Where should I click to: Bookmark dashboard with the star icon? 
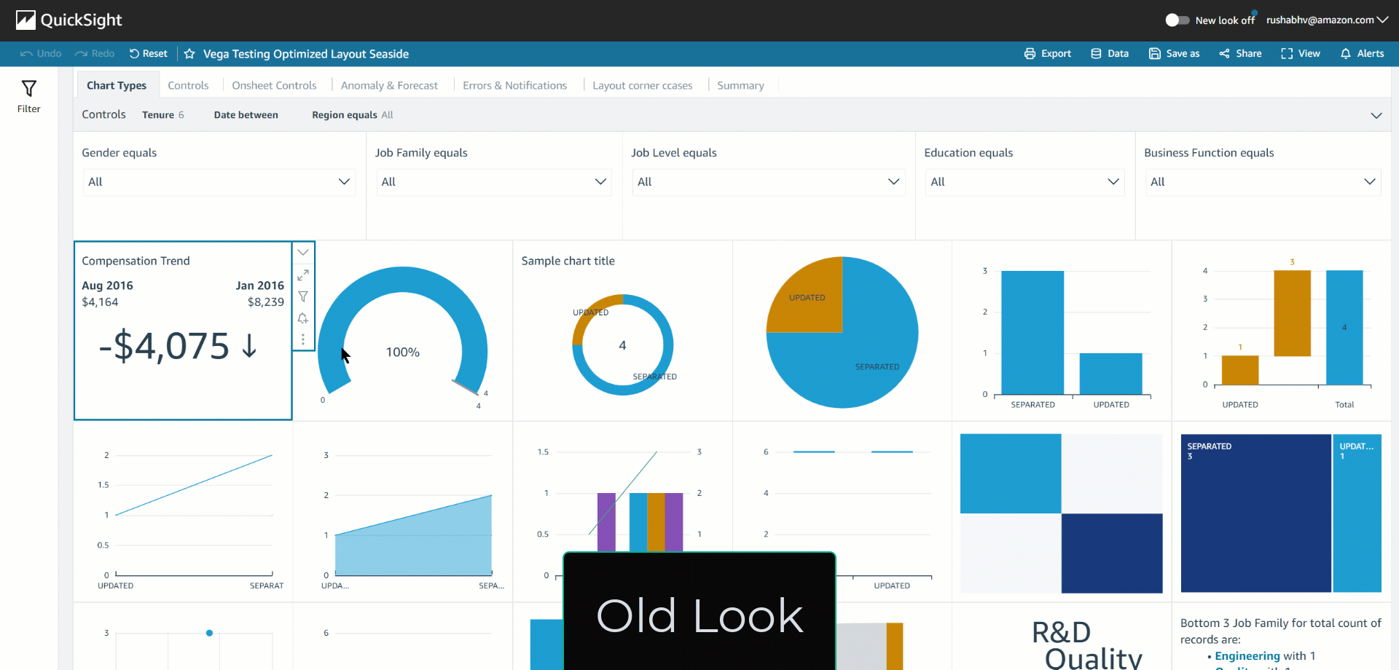tap(189, 54)
